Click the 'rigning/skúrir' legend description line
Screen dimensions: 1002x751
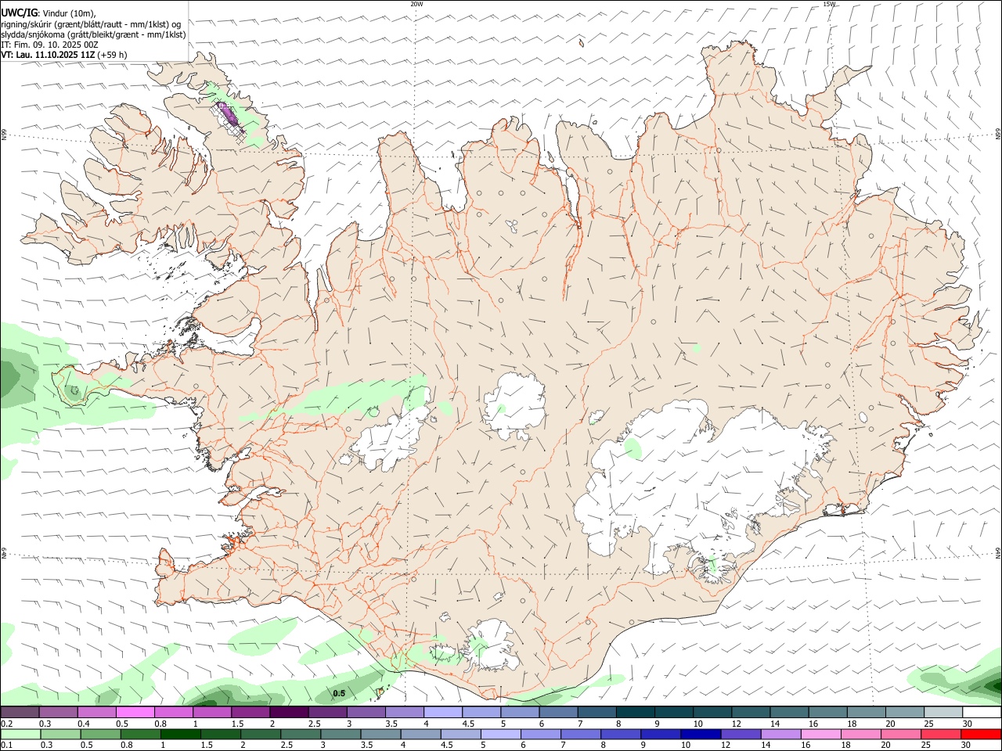[x=91, y=23]
